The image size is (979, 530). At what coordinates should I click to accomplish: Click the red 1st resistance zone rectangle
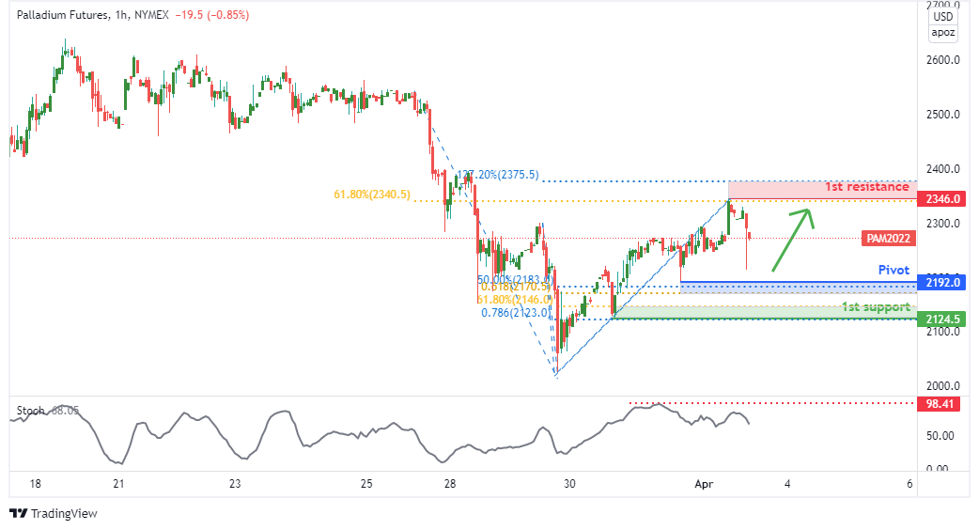[x=822, y=191]
